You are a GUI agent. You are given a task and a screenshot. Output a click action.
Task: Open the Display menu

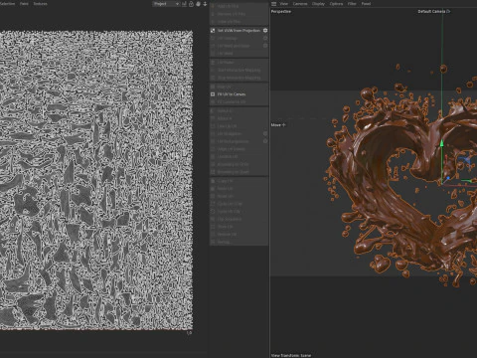[x=318, y=4]
